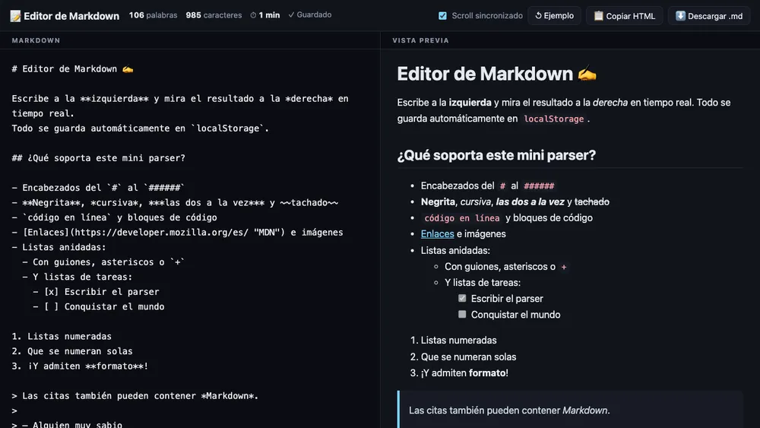Click the reload icon in the Ejemplo button
The image size is (760, 428).
[x=538, y=15]
